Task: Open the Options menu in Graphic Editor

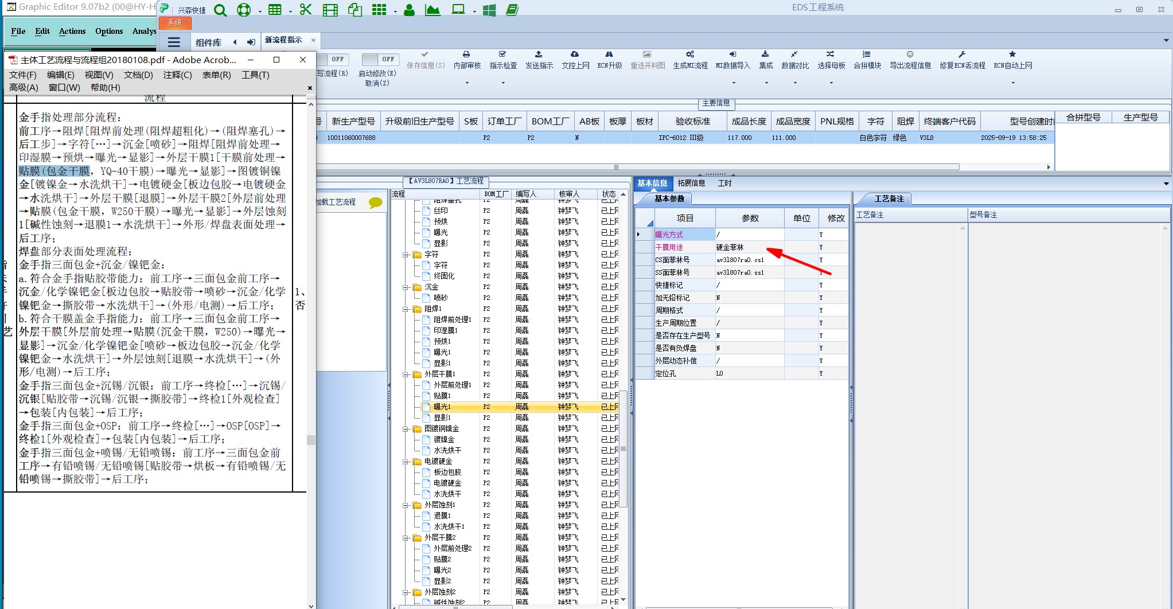Action: 109,31
